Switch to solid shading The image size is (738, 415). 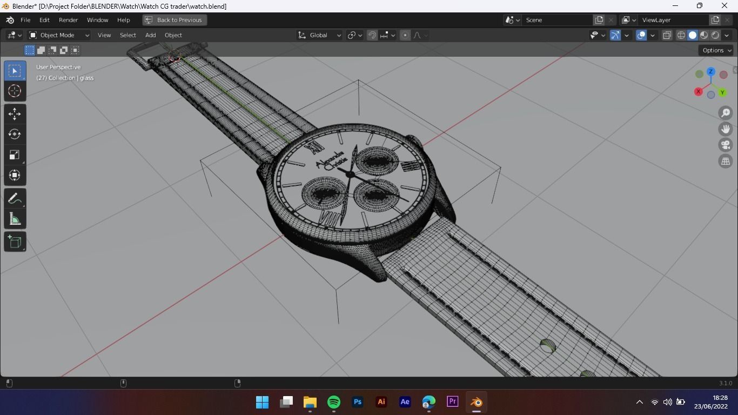pos(693,35)
